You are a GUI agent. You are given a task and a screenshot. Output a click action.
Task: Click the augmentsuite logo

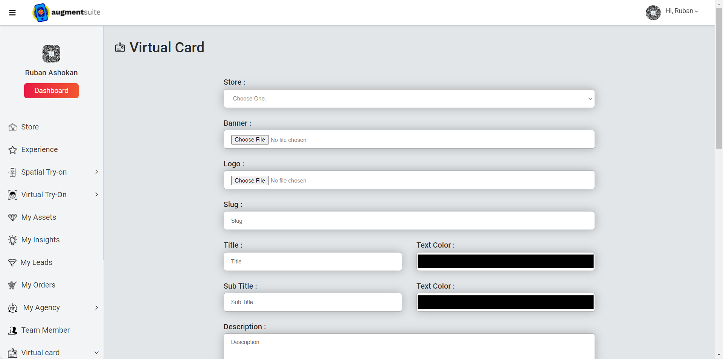[x=67, y=12]
